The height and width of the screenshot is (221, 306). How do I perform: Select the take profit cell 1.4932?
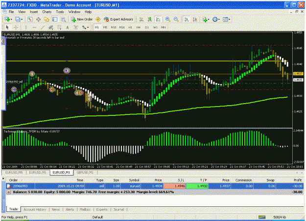click(197, 186)
